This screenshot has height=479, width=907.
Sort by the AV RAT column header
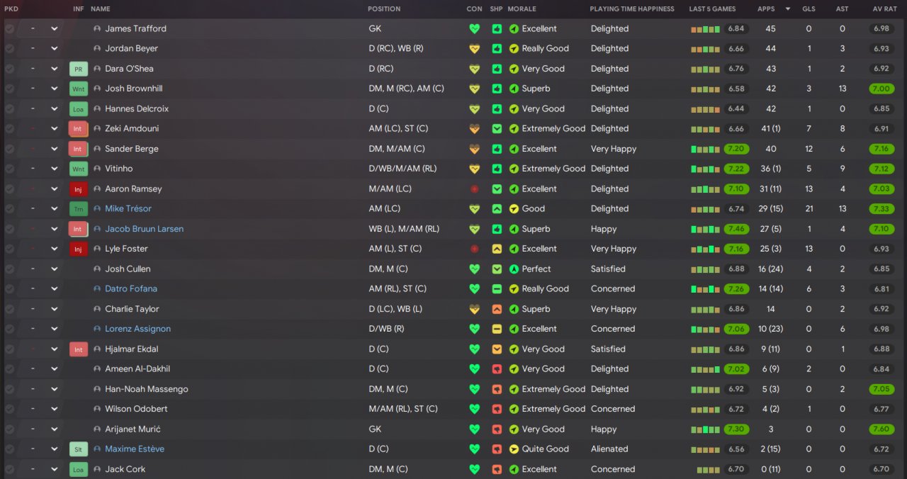(x=886, y=9)
